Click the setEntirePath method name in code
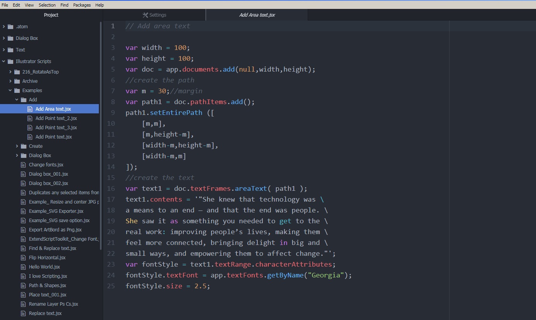Screen dimensions: 536x320 click(176, 113)
